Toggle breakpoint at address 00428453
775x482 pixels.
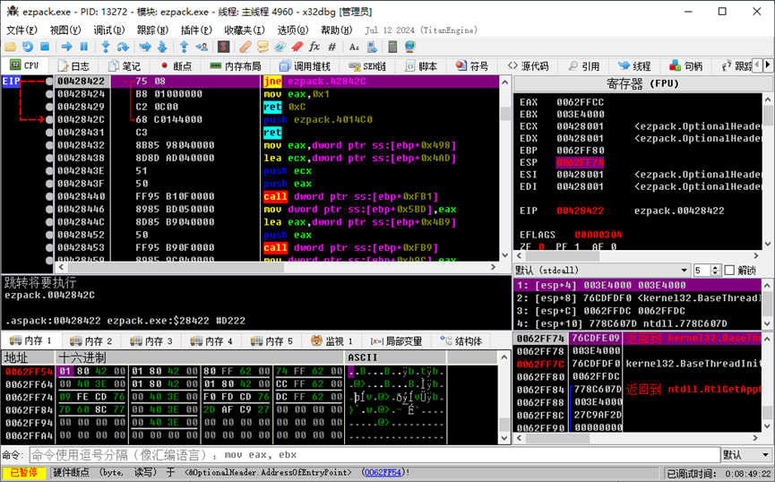coord(49,247)
